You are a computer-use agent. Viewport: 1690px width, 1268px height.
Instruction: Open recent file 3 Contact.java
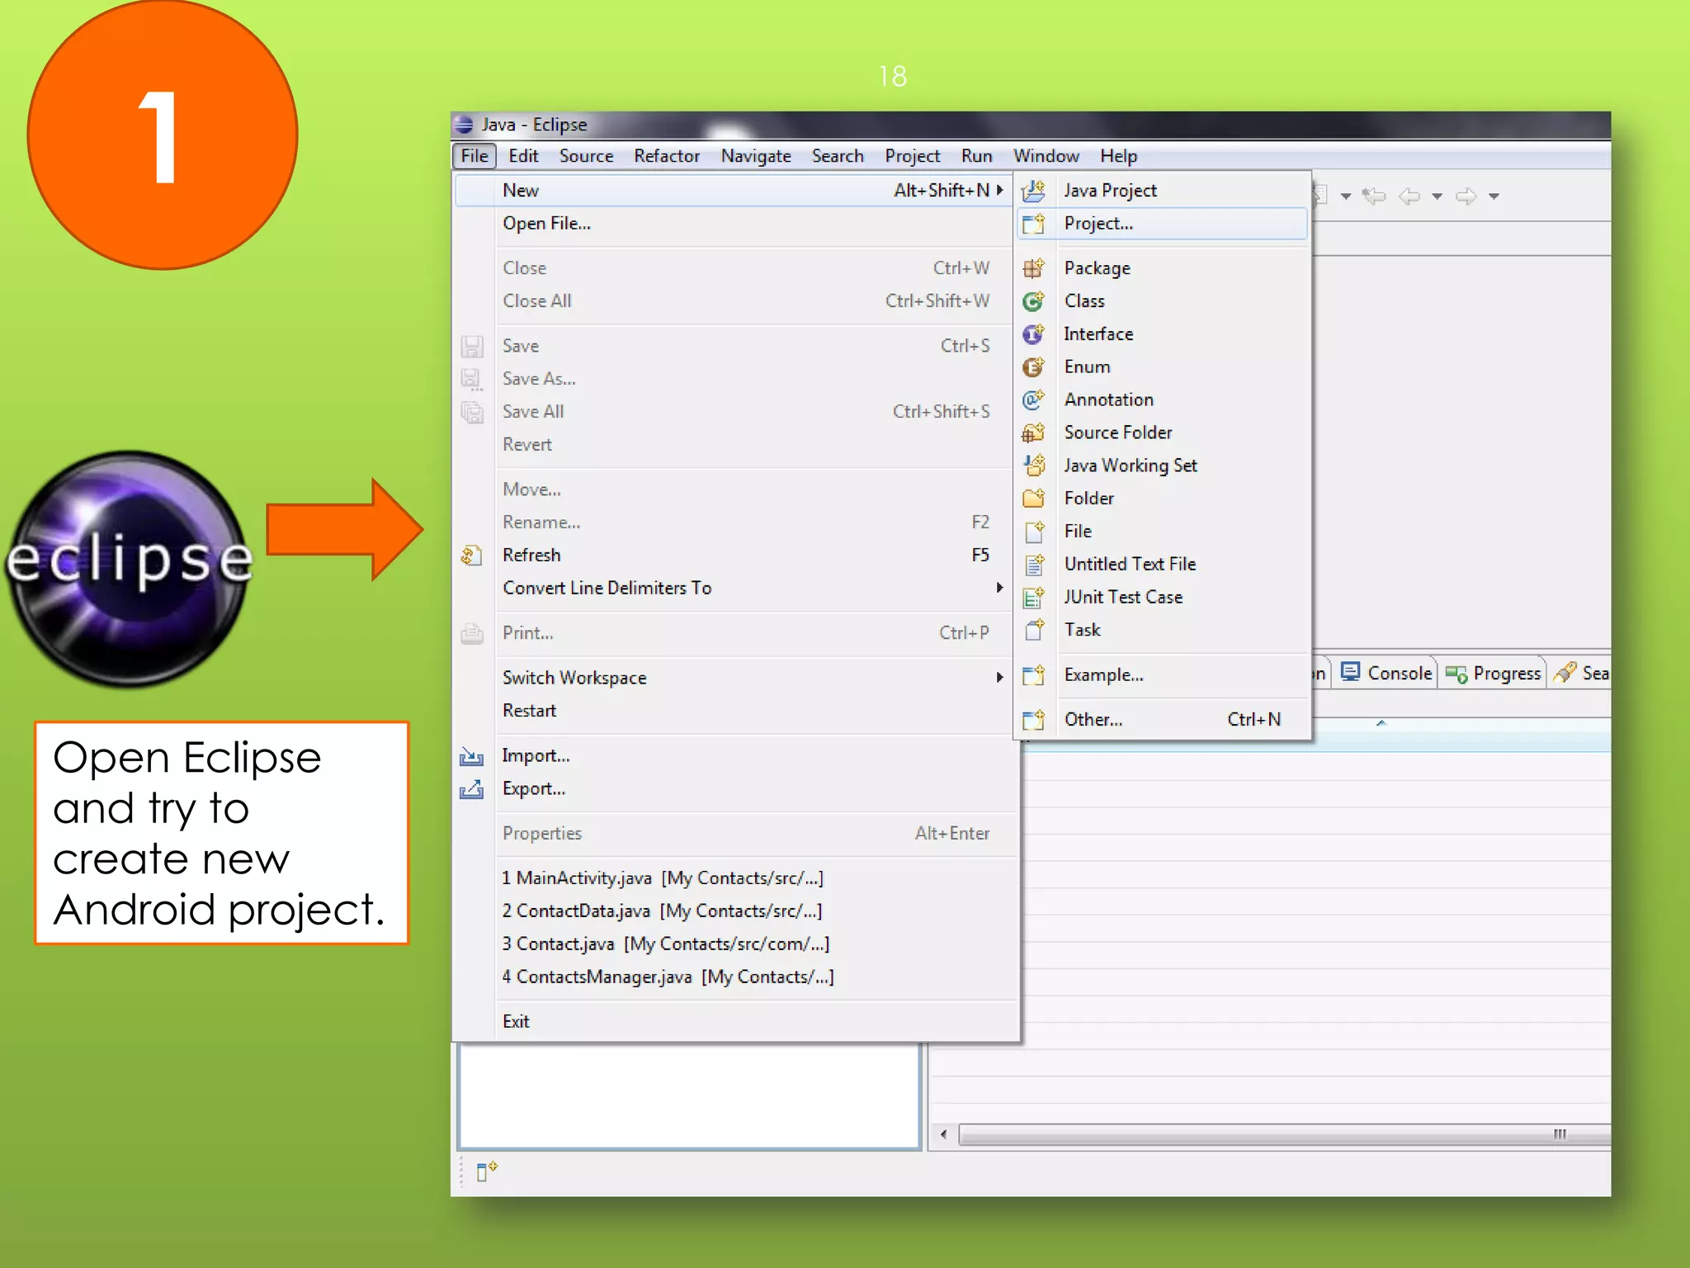pos(734,944)
